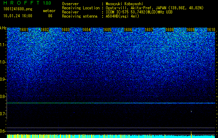Click the tall yellow level spike under 1609
The height and width of the screenshot is (138, 218).
[x=191, y=135]
